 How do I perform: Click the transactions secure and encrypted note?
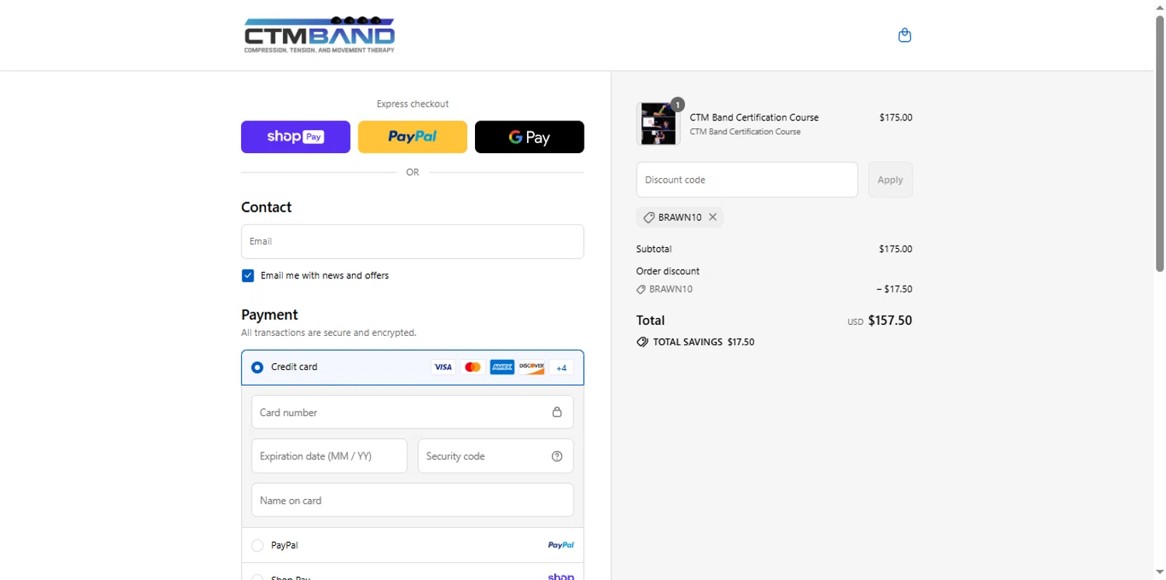click(x=329, y=333)
